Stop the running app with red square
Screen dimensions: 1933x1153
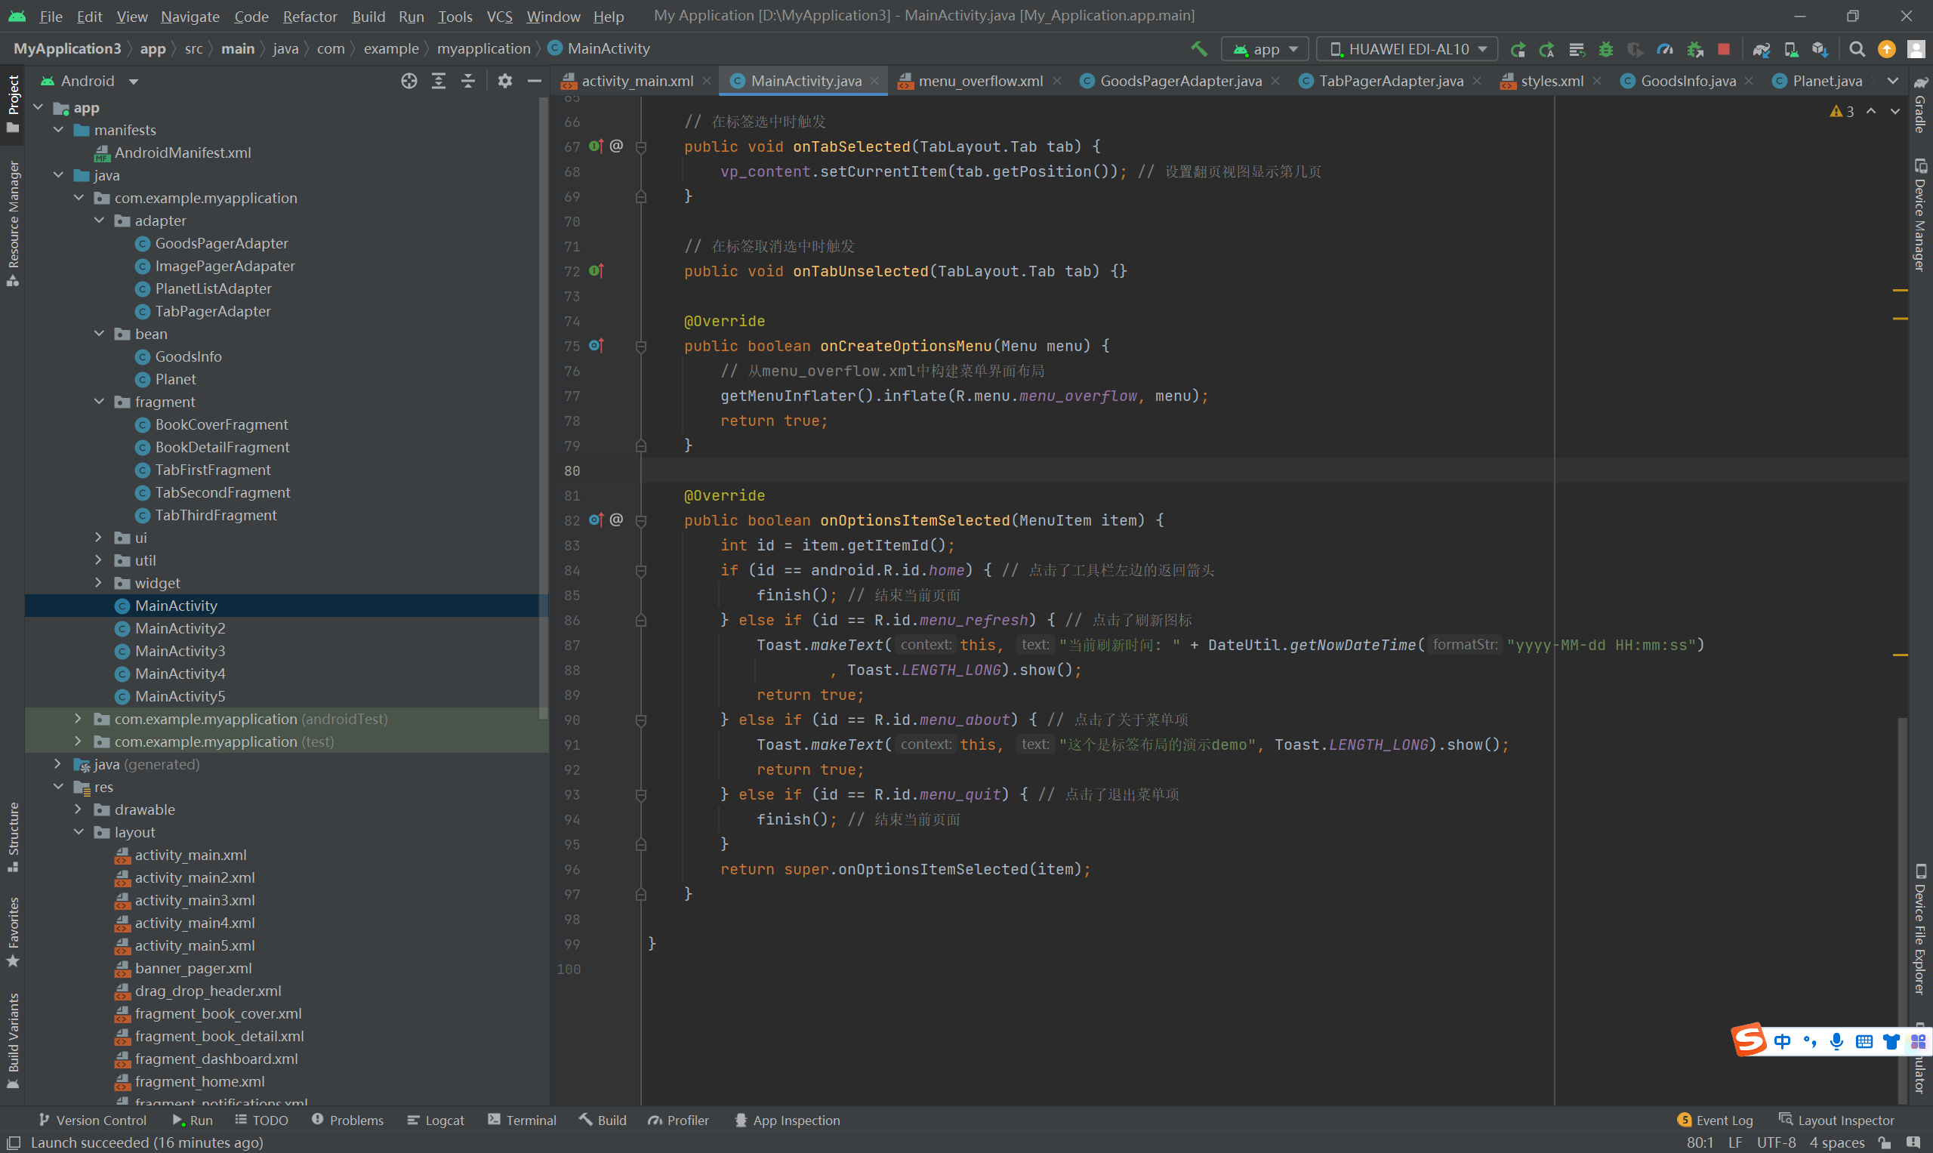click(1723, 49)
